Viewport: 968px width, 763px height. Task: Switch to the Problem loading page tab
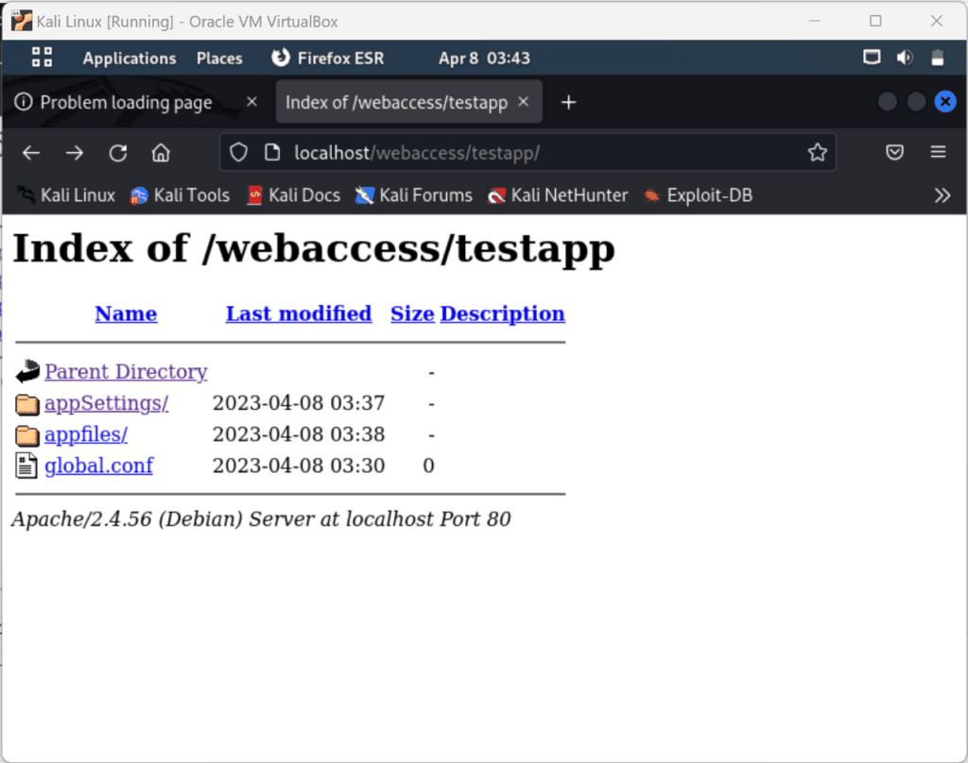tap(126, 102)
